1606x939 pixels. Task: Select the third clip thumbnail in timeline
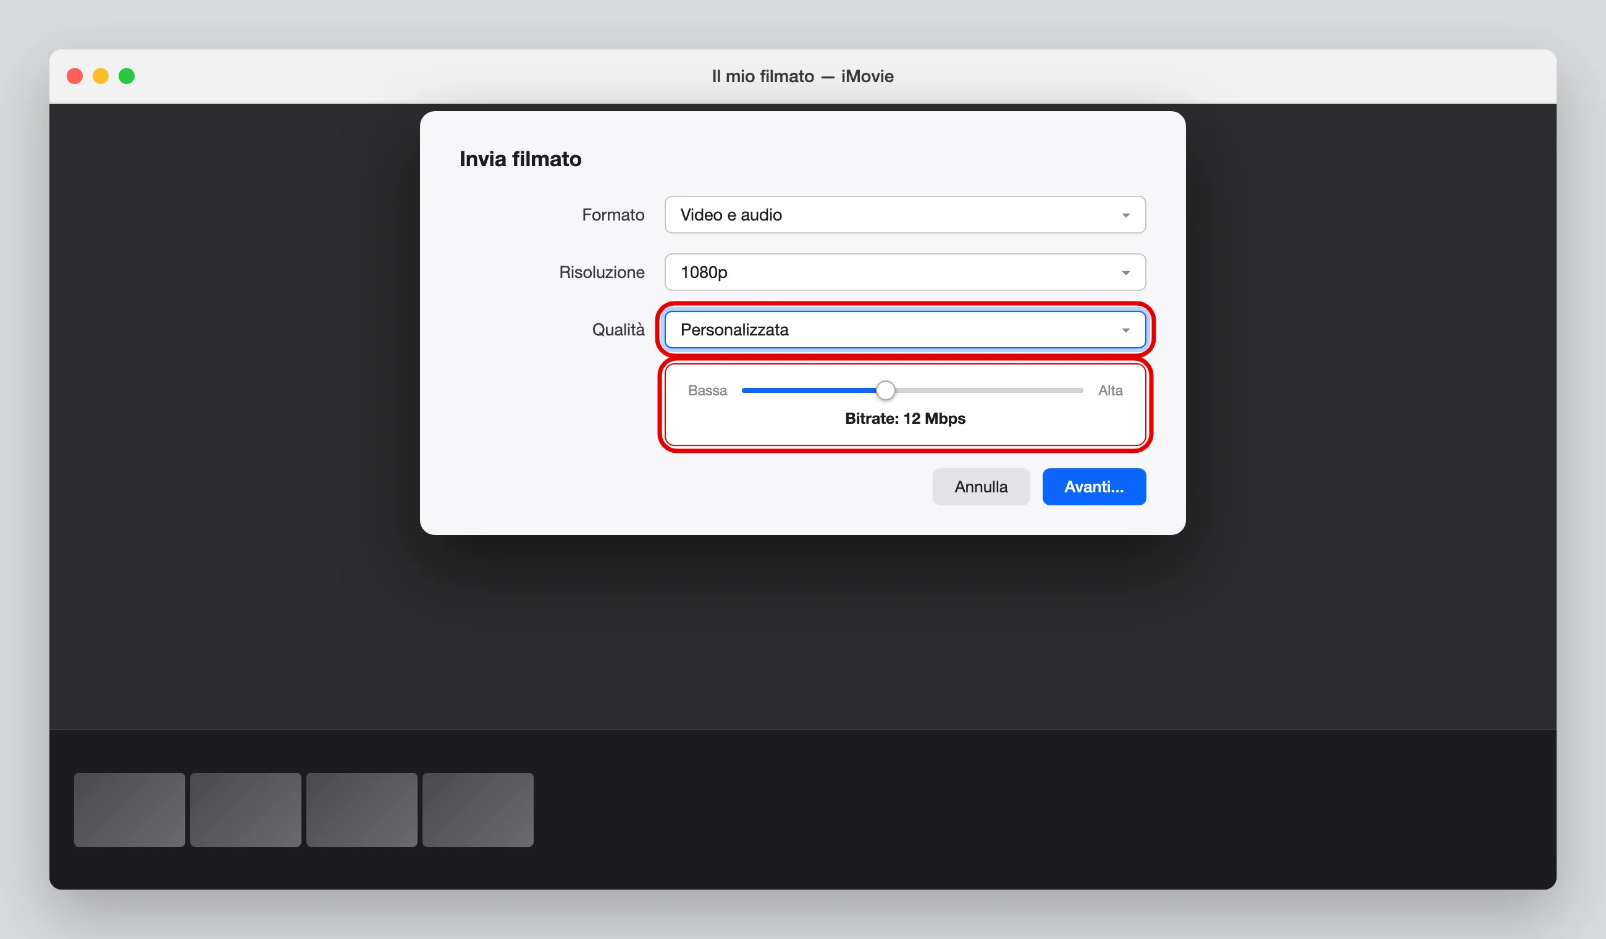[x=361, y=810]
